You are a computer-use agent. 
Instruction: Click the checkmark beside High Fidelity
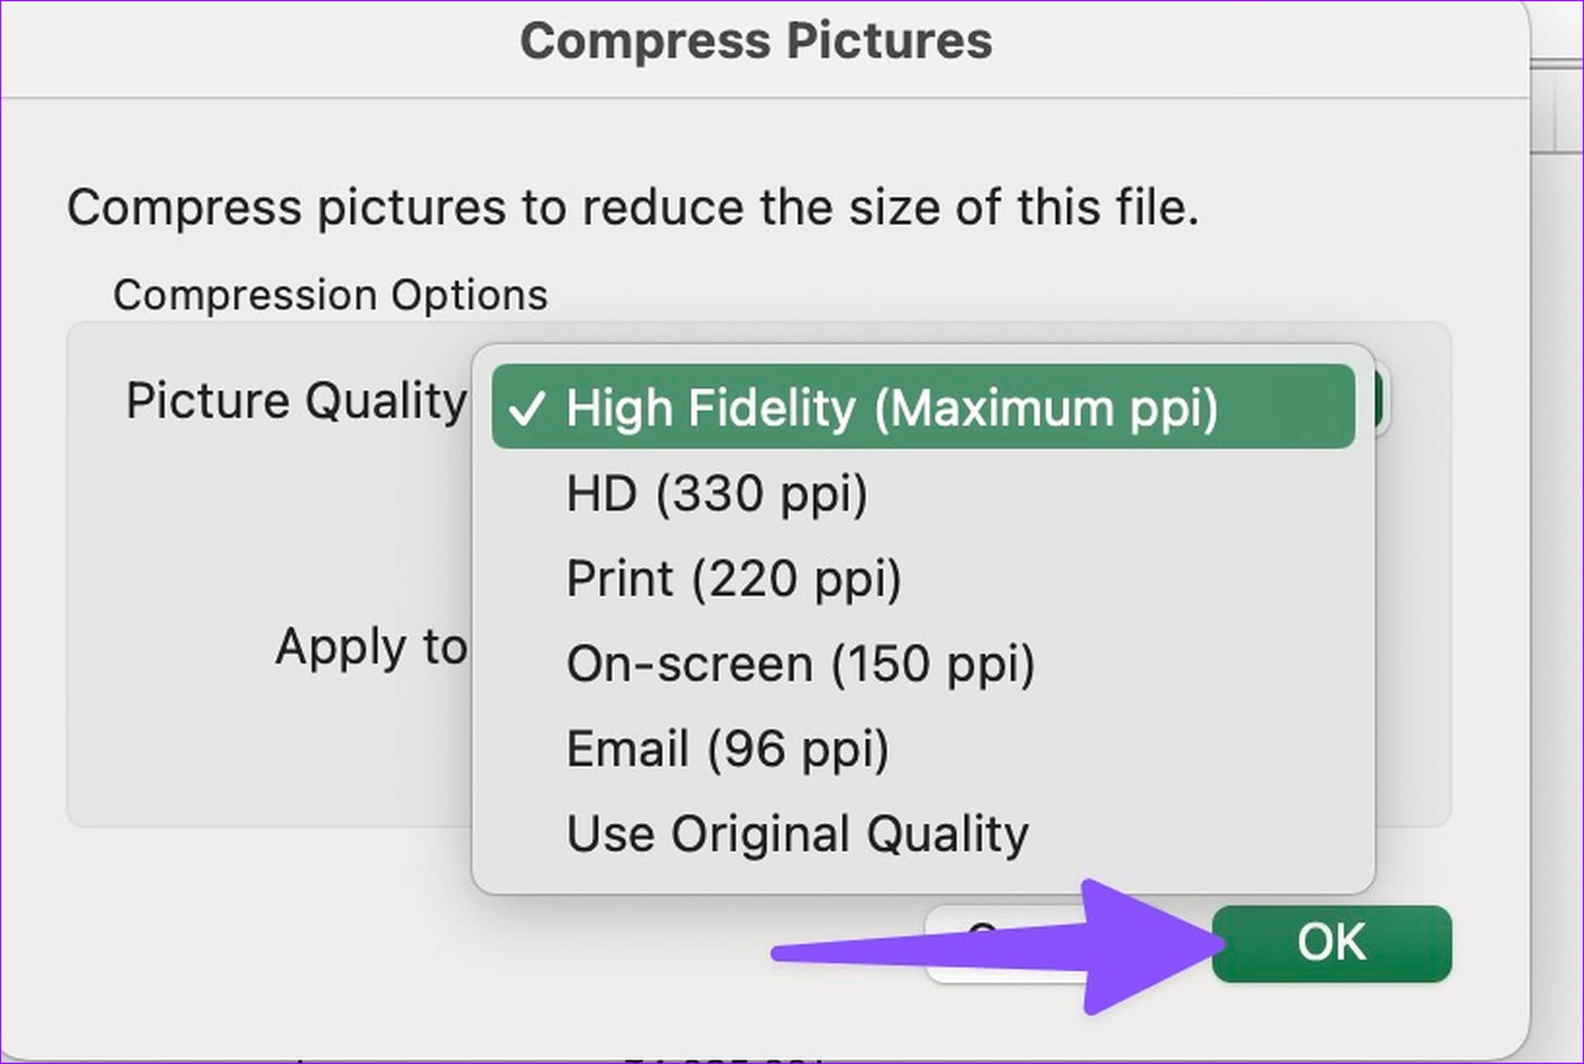pyautogui.click(x=526, y=408)
